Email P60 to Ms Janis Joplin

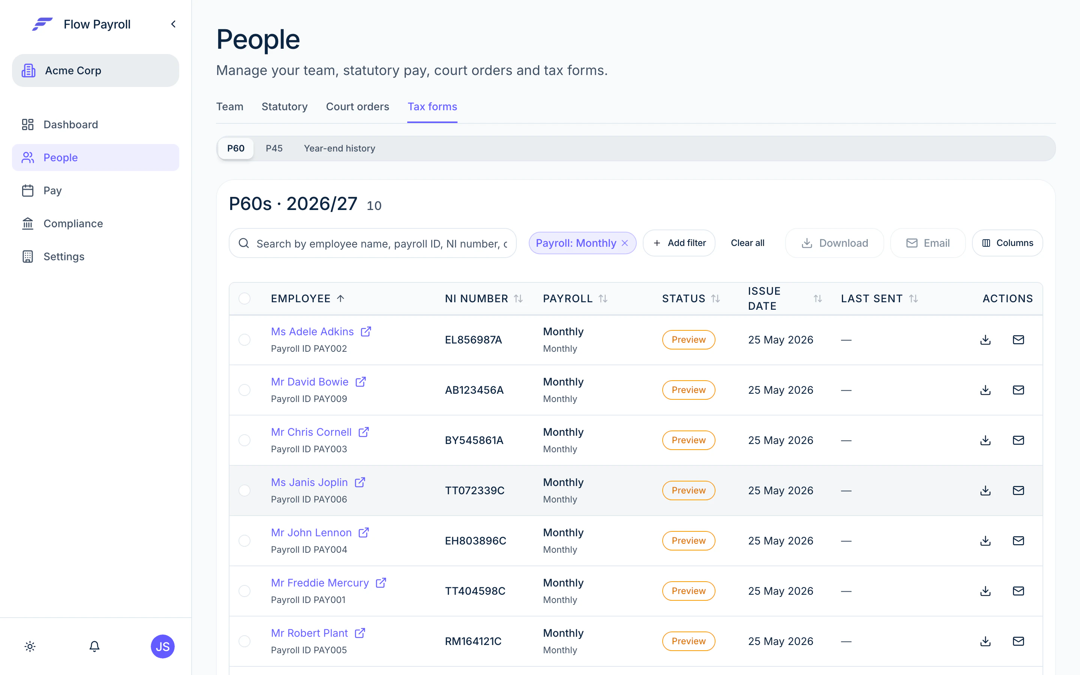(1018, 490)
